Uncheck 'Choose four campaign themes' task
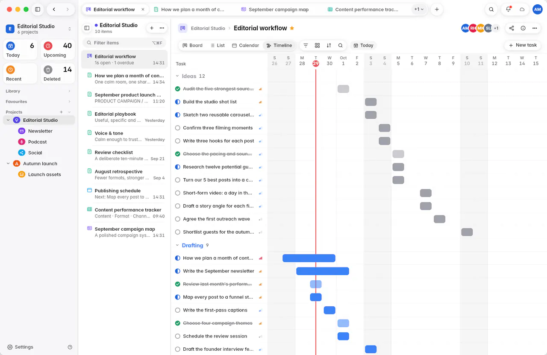The image size is (547, 355). coord(178,323)
